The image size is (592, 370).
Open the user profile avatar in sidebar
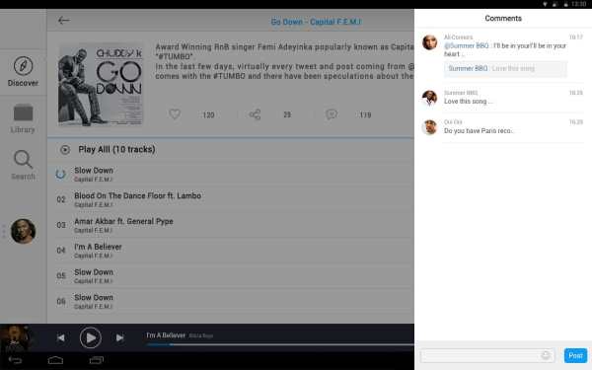tap(23, 231)
